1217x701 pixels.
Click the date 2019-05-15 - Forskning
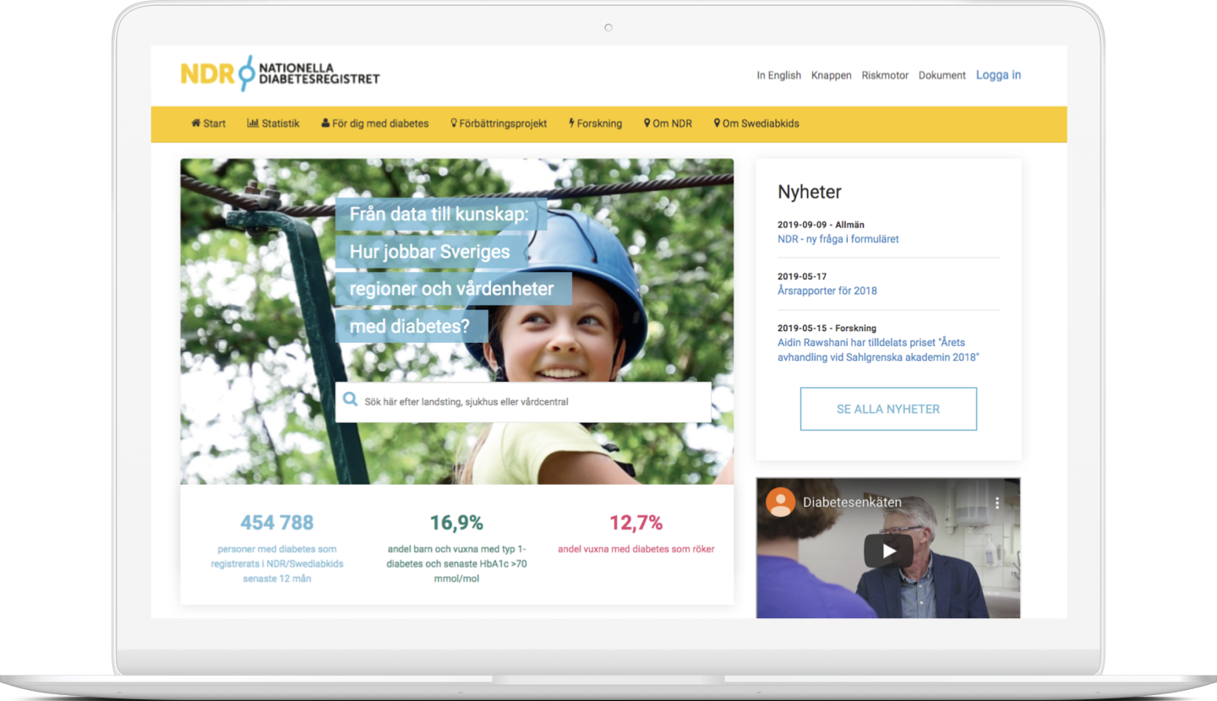pyautogui.click(x=827, y=328)
